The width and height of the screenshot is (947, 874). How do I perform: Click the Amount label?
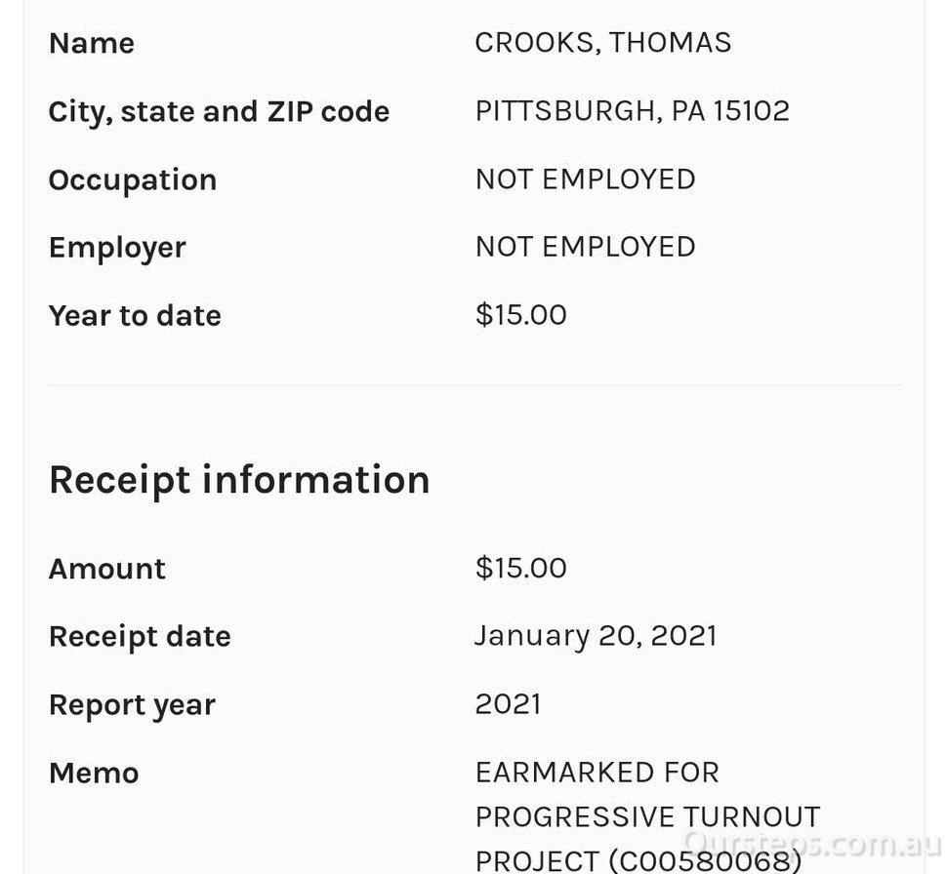pyautogui.click(x=107, y=569)
